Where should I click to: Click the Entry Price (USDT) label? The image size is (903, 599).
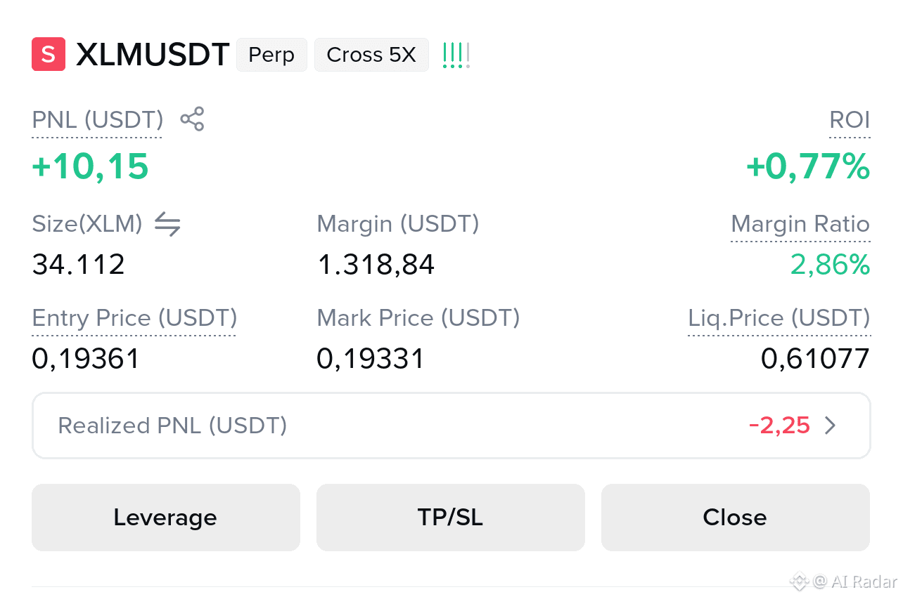pyautogui.click(x=134, y=318)
